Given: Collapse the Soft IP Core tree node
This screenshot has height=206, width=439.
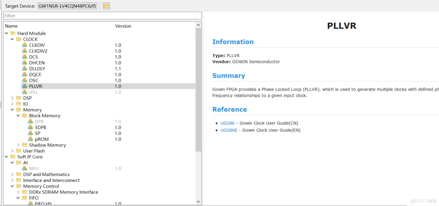Looking at the screenshot, I should [x=6, y=157].
